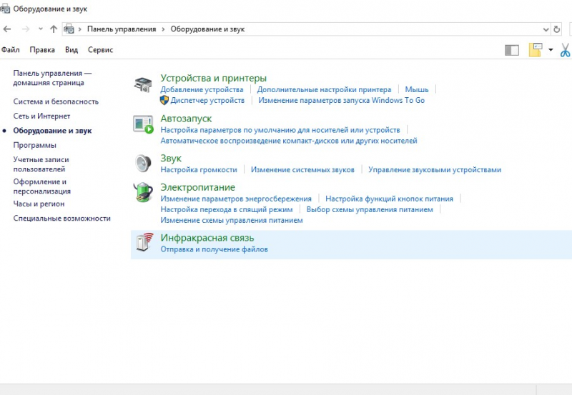Click Панель управления breadcrumb in address bar
The image size is (572, 395).
(122, 29)
